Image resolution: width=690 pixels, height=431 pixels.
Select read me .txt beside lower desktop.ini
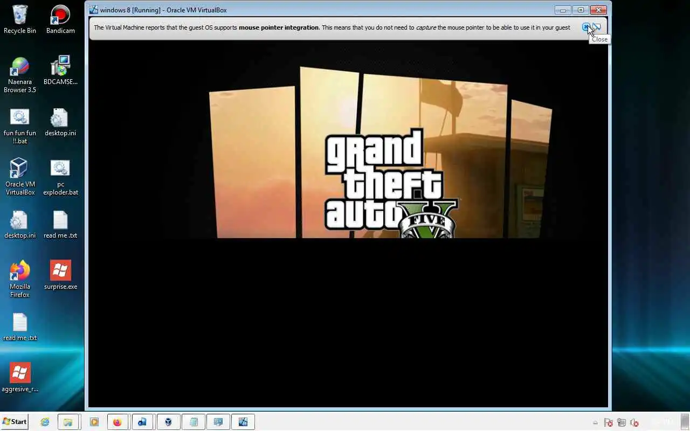[60, 225]
